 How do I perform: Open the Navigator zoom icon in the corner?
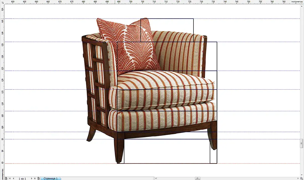pos(301,178)
